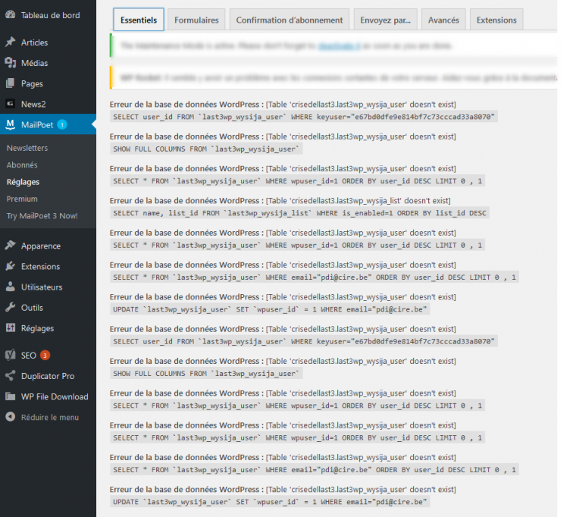Open the Apparence menu
The width and height of the screenshot is (576, 517).
pyautogui.click(x=41, y=246)
